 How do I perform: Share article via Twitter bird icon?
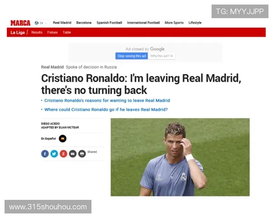click(54, 154)
